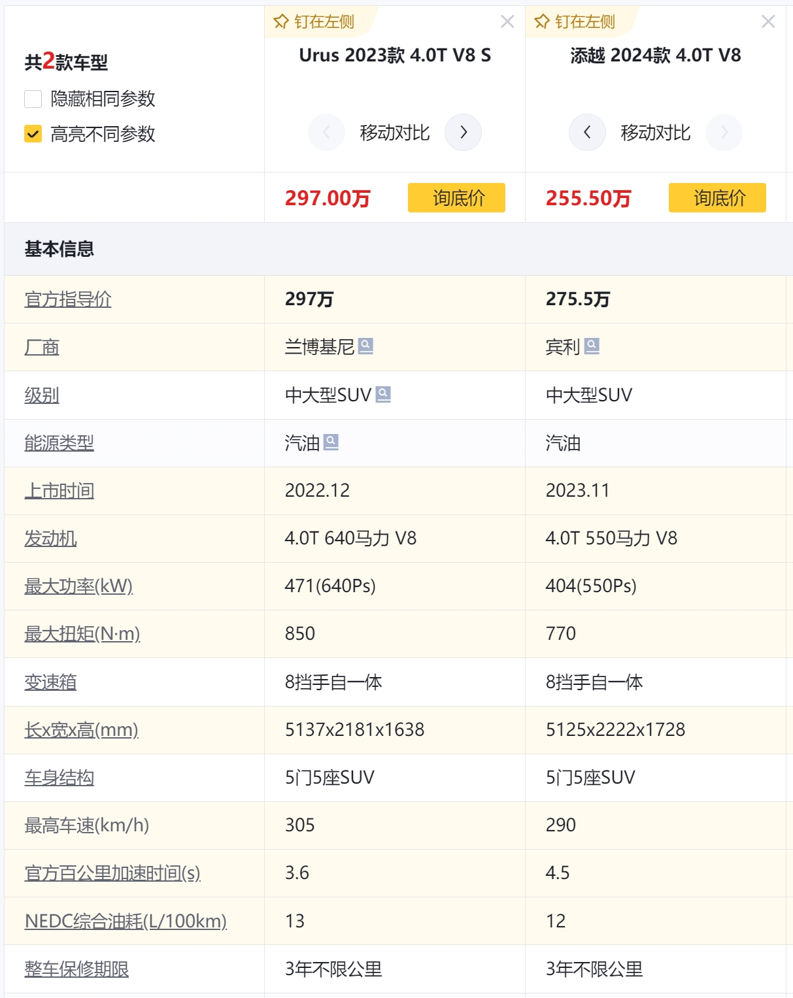Click the 2023.11 launch date value
The width and height of the screenshot is (793, 998).
click(578, 491)
